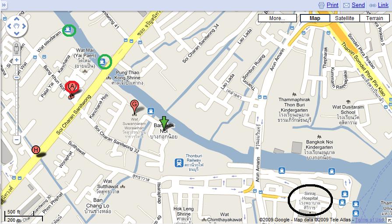Open the More... dropdown
392x224 pixels.
pos(277,18)
